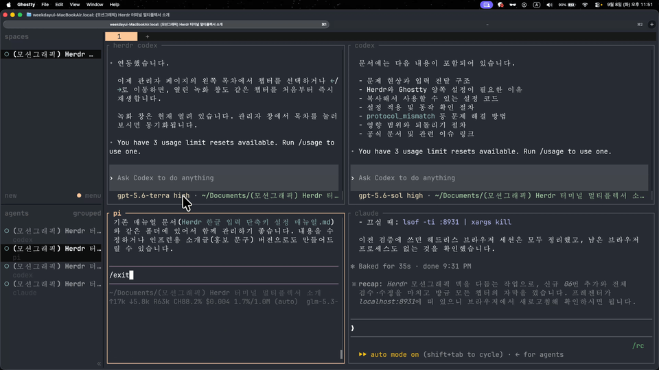Check the battery status at 90%
The height and width of the screenshot is (370, 659).
(567, 5)
